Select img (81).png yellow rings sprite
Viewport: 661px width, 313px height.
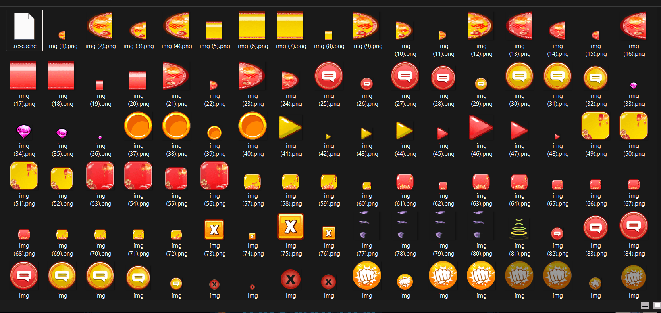click(x=519, y=229)
